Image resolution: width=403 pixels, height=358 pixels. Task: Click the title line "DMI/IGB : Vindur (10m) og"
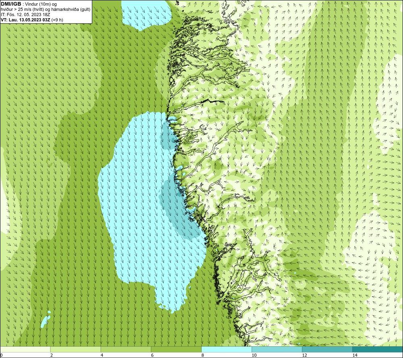pos(29,4)
